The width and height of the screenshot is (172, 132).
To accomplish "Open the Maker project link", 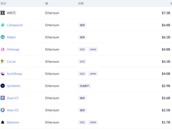I will pyautogui.click(x=12, y=37).
